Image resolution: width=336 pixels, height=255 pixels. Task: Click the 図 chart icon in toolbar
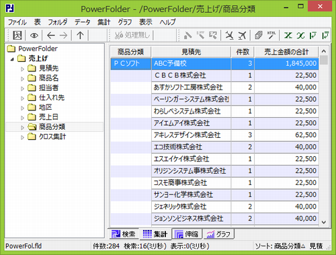click(17, 35)
